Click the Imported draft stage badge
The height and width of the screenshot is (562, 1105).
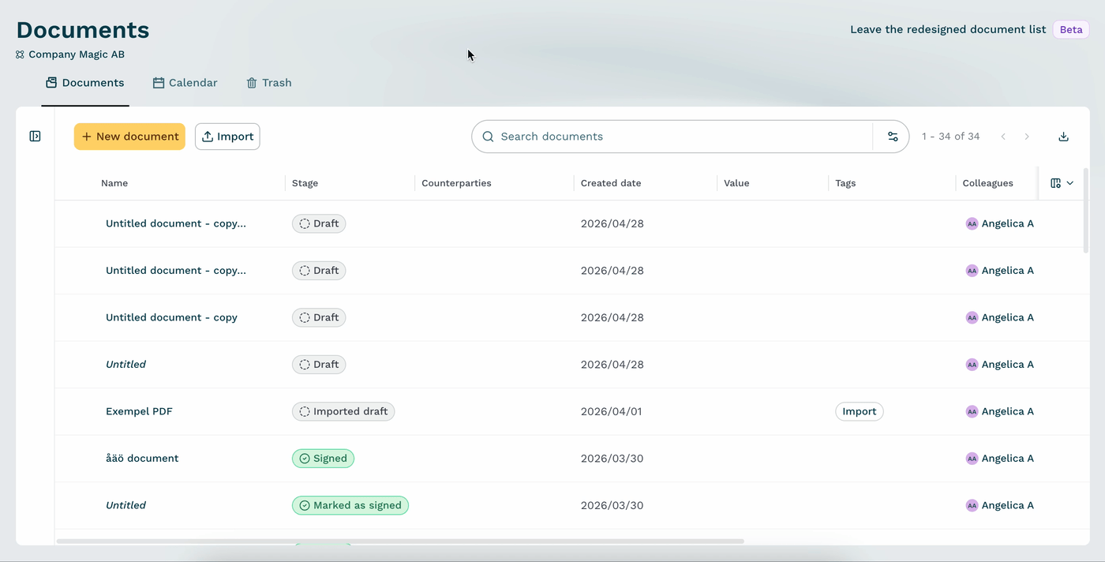(x=343, y=411)
